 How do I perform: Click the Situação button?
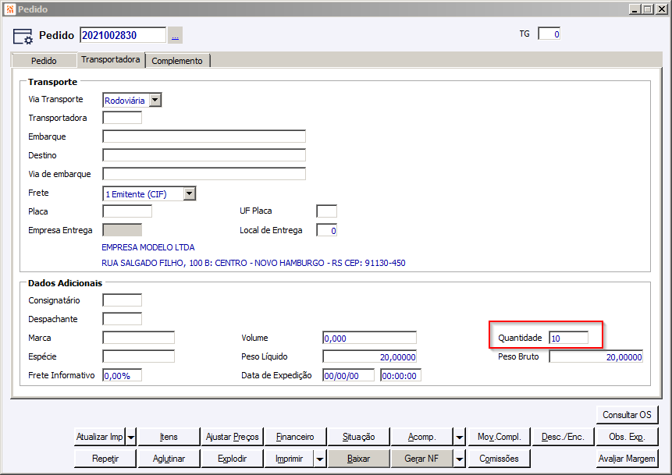tap(358, 437)
